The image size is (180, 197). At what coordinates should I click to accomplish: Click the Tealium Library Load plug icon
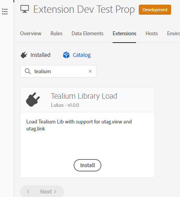pos(33,99)
